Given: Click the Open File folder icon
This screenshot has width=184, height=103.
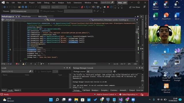Looking at the screenshot, I should 20,7.
